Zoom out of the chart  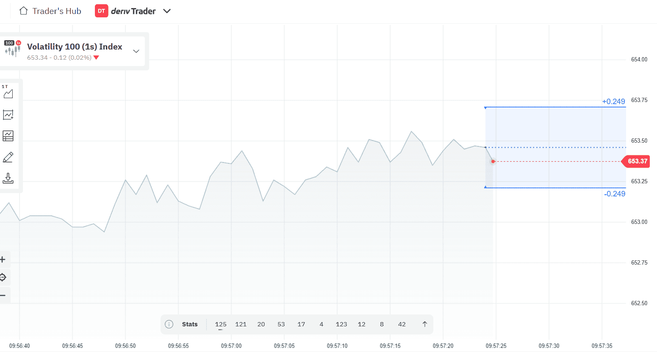[3, 295]
